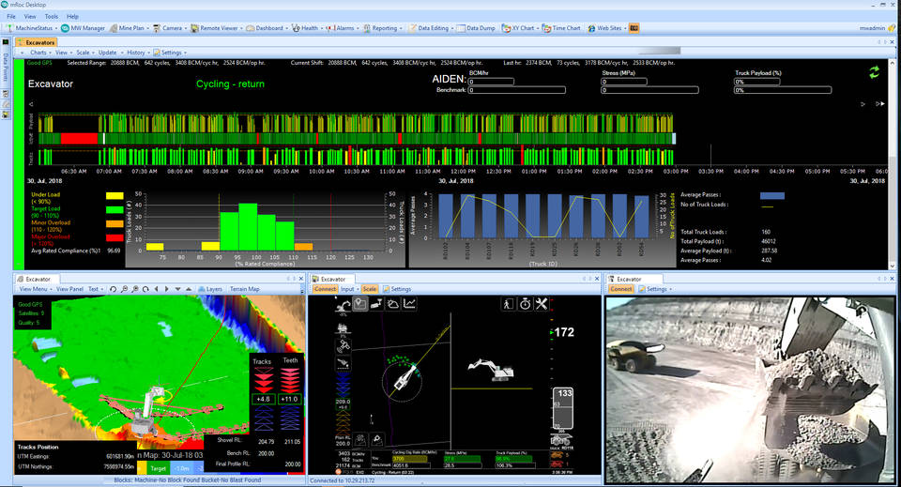Expand the View Menu dropdown in terrain panel
Viewport: 901px width, 487px height.
click(x=35, y=289)
